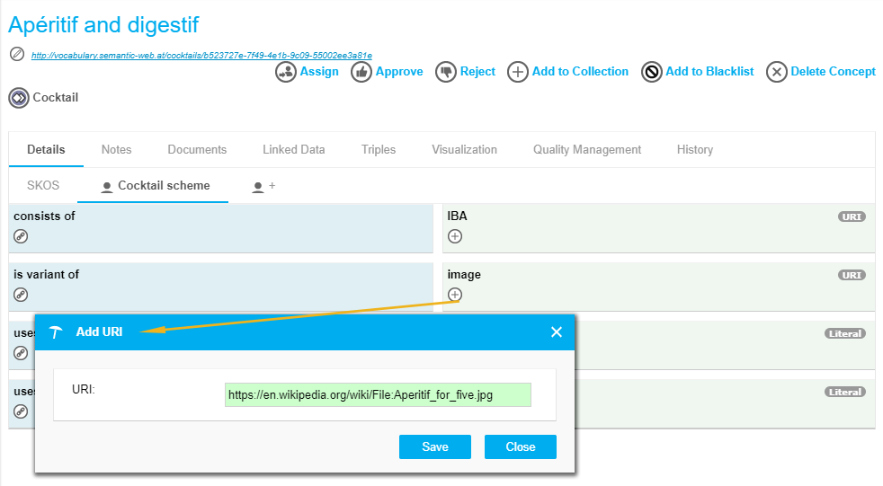The width and height of the screenshot is (883, 486).
Task: Click link icon under is variant of
Action: [x=21, y=295]
